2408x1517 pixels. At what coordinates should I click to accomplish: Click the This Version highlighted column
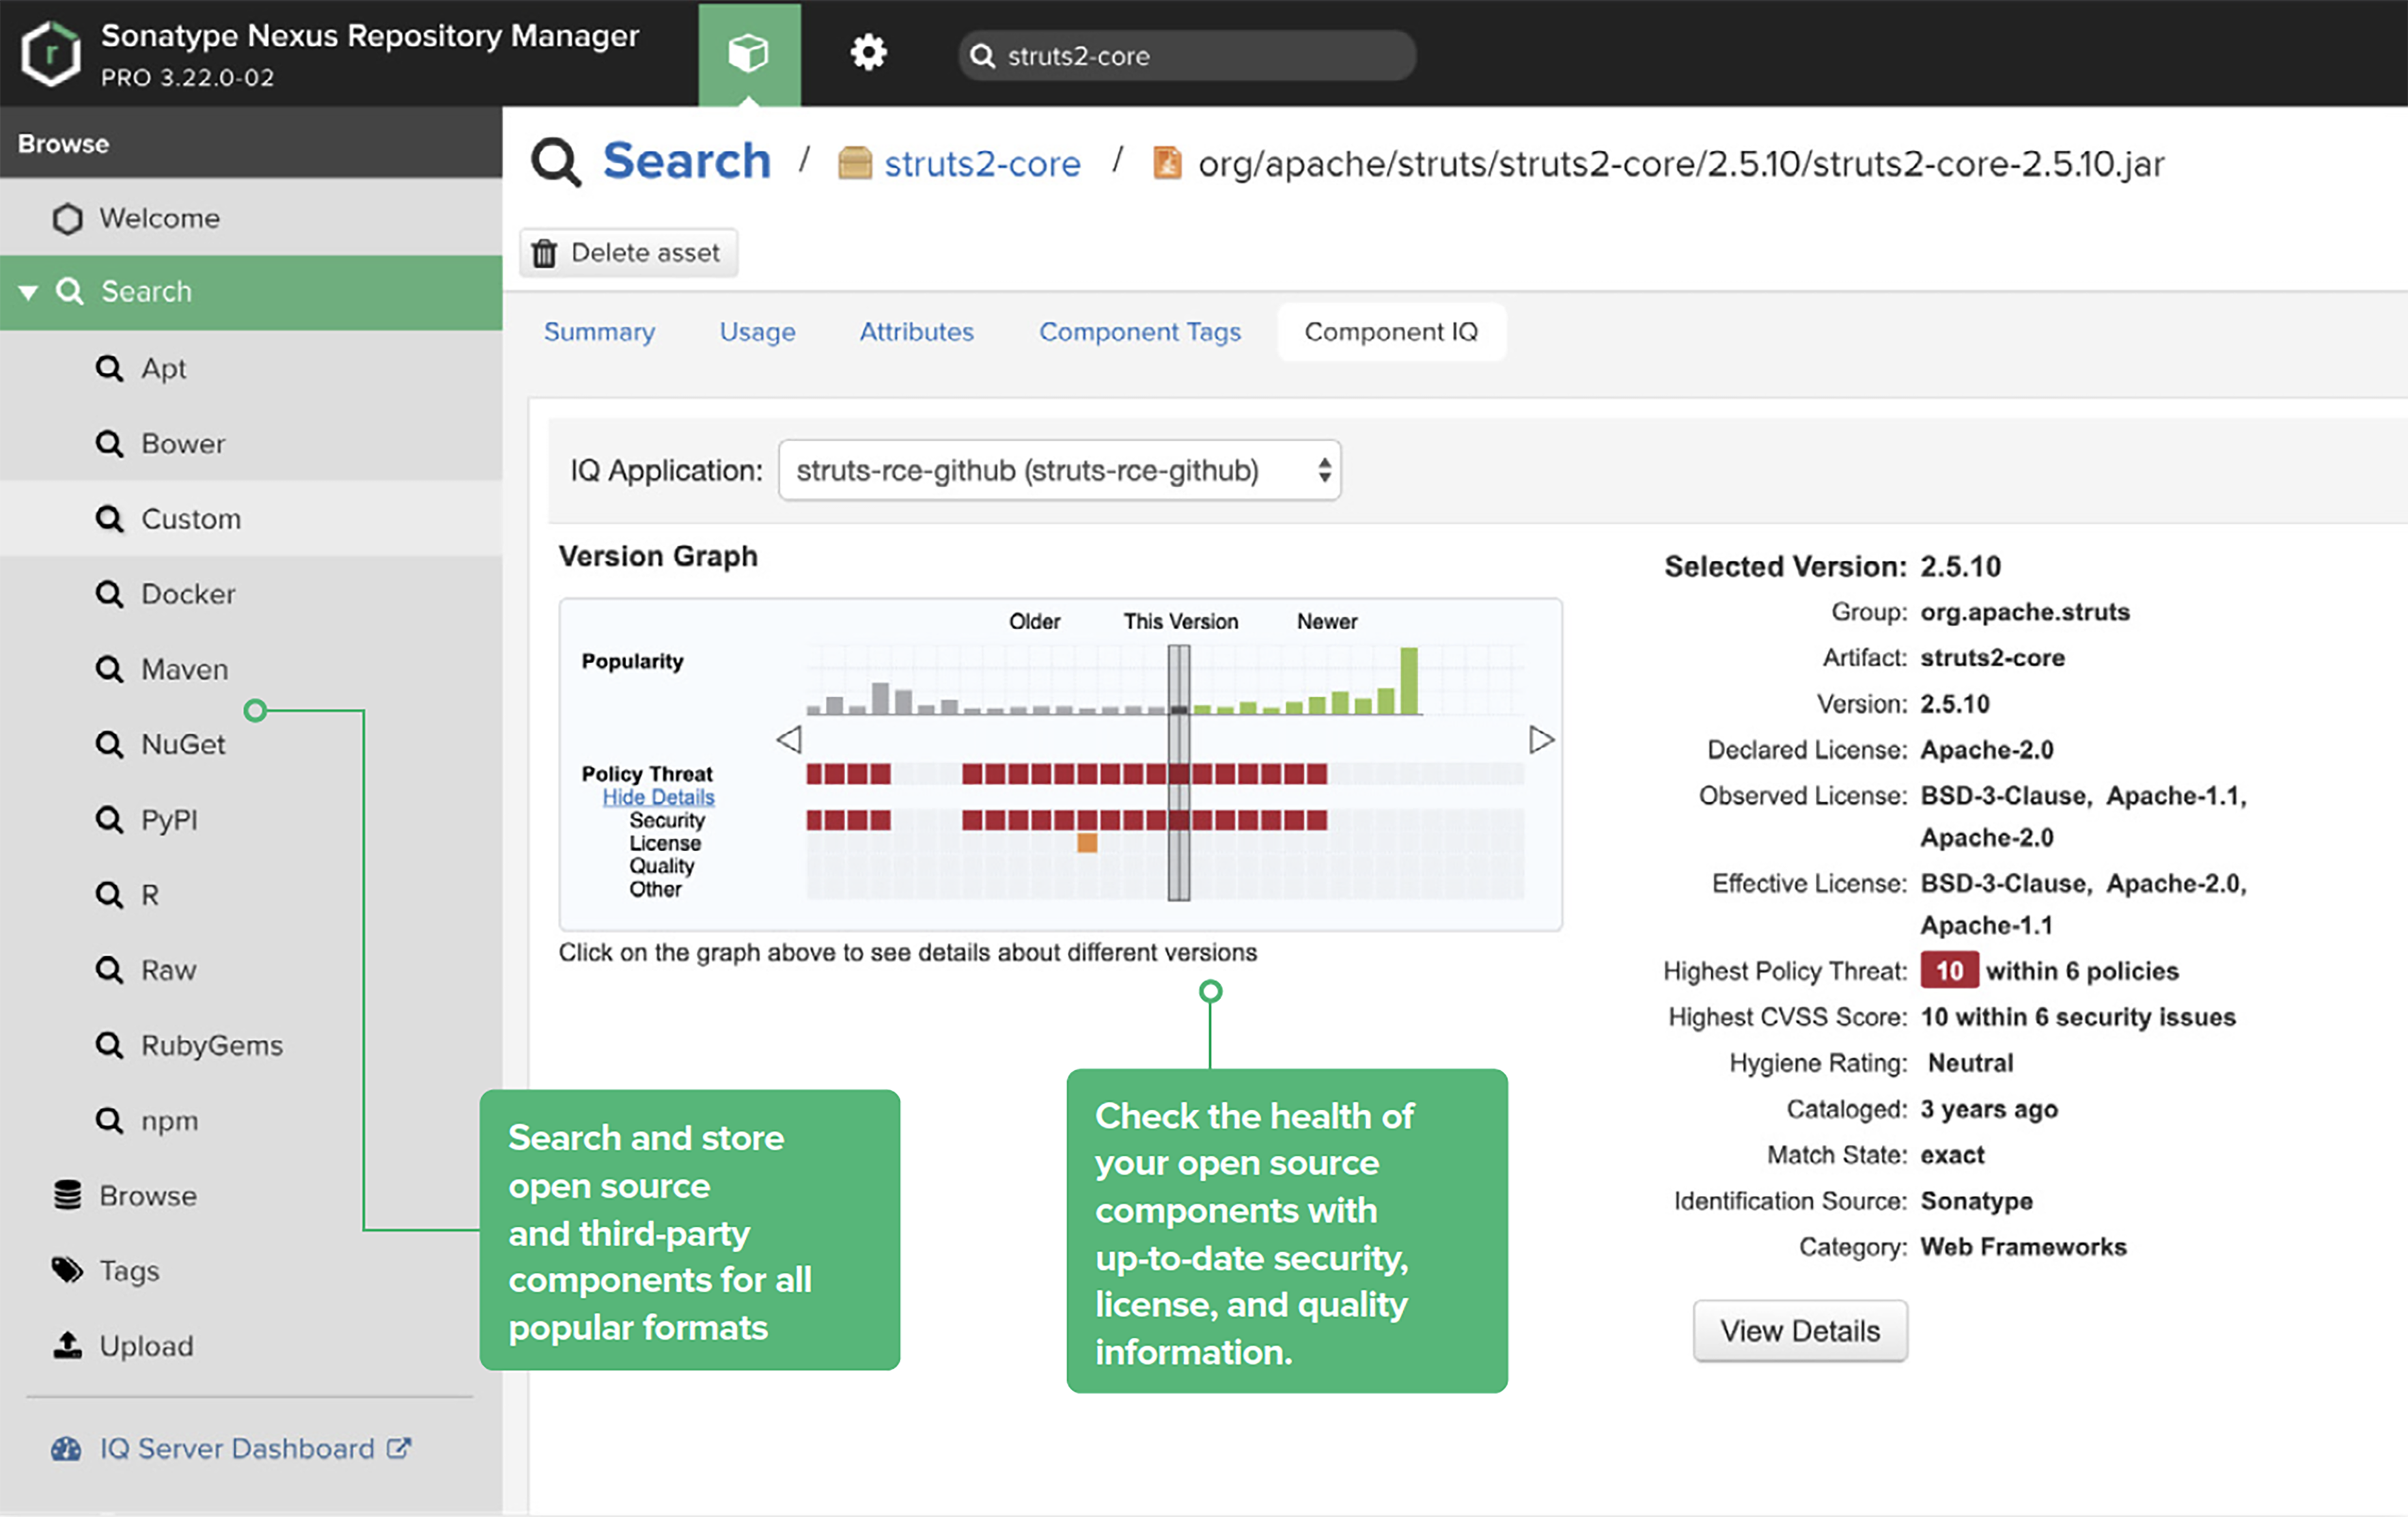pos(1179,772)
